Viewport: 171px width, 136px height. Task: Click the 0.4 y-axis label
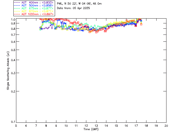(x=13, y=60)
